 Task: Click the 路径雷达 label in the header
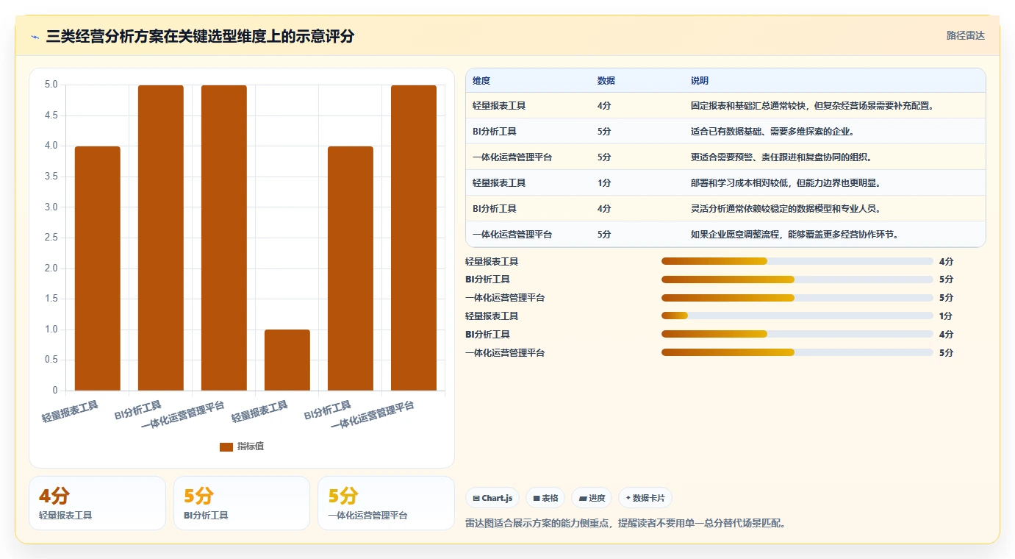coord(965,35)
